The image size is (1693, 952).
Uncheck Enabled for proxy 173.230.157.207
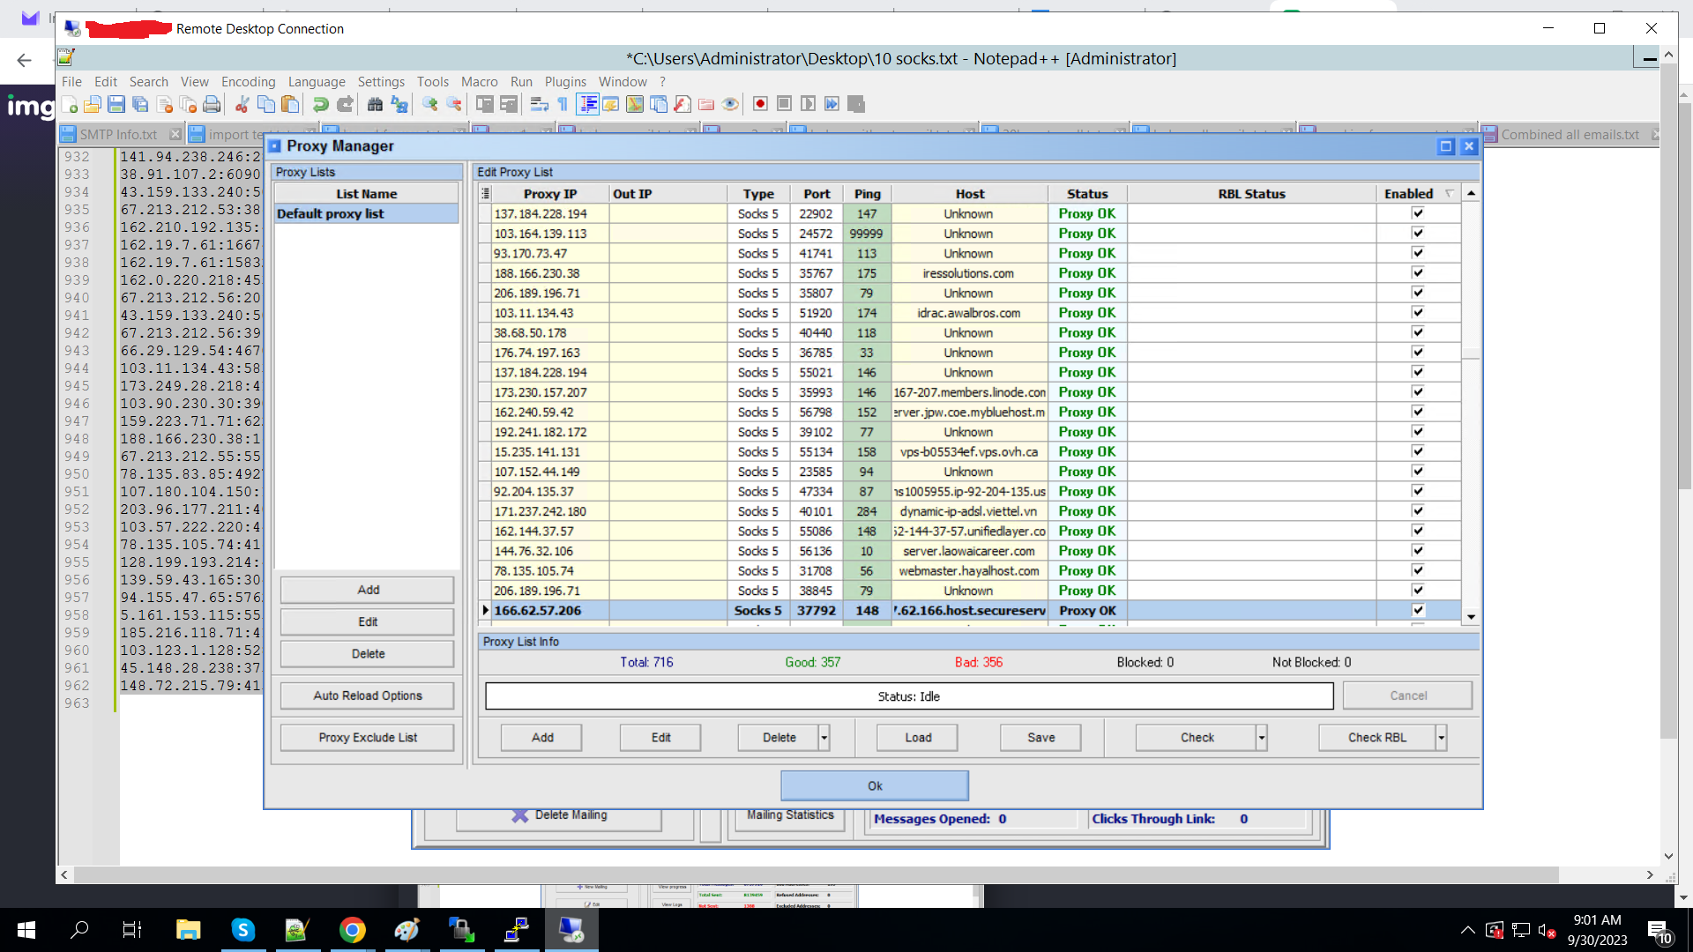[1418, 391]
